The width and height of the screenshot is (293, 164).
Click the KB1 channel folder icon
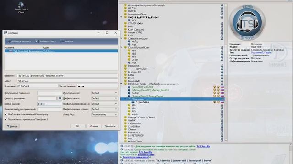point(129,51)
